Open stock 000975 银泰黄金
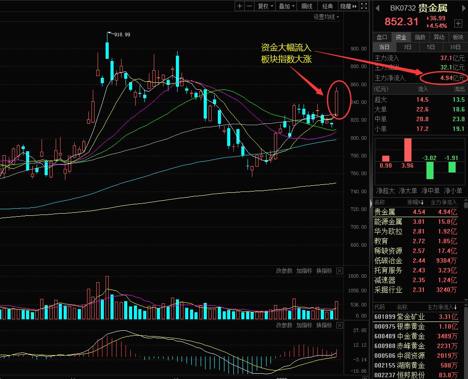This screenshot has height=379, width=468. (x=416, y=326)
